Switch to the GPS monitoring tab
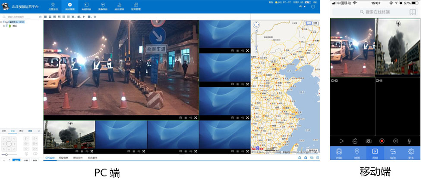This screenshot has width=442, height=188. pyautogui.click(x=49, y=158)
